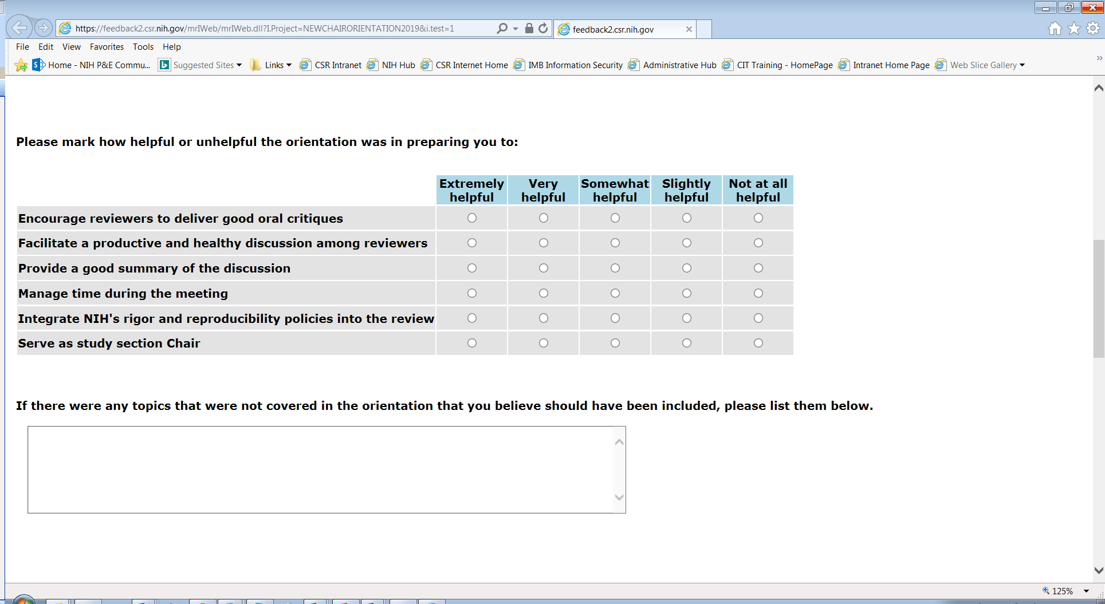Select Extremely helpful for oral critiques row
Viewport: 1105px width, 604px height.
coord(472,218)
